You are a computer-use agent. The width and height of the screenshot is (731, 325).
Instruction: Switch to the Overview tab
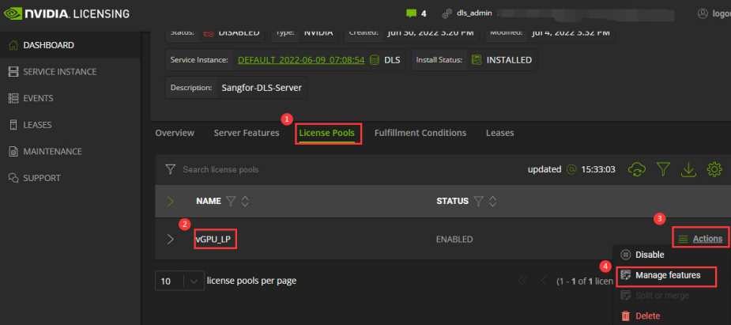pyautogui.click(x=175, y=133)
